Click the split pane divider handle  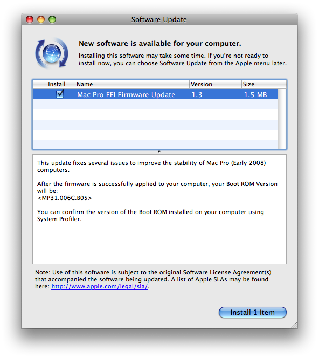159,152
